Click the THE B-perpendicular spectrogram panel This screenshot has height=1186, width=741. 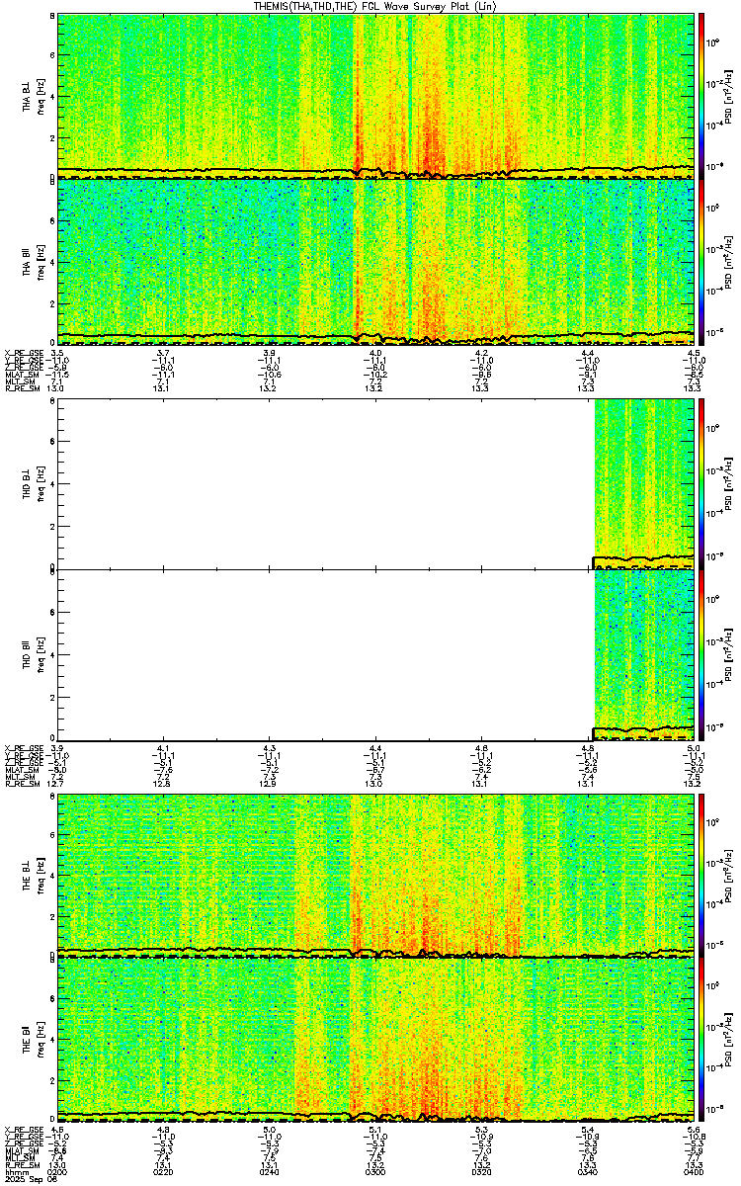(x=375, y=876)
